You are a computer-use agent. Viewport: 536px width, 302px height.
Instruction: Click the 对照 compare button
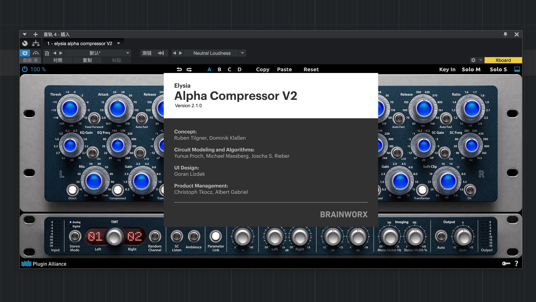point(58,60)
